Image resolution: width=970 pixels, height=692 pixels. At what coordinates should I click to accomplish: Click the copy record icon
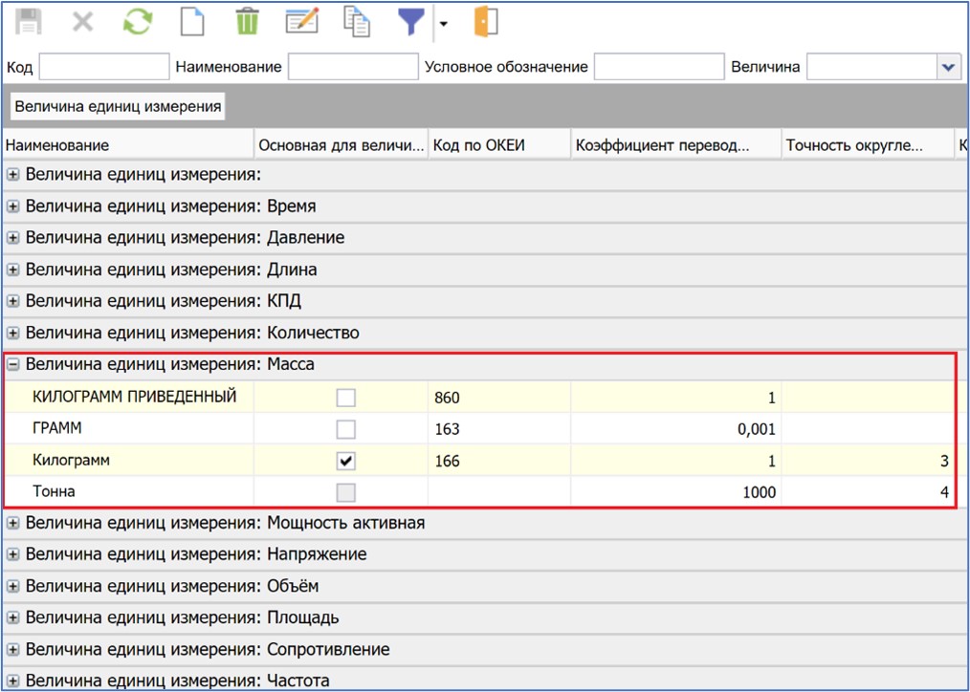[x=357, y=22]
